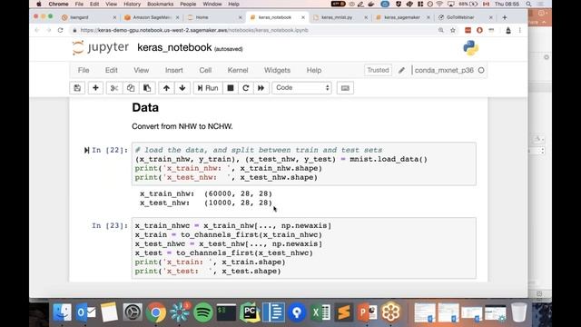Click the Wi-Fi icon in menu bar

coord(439,4)
